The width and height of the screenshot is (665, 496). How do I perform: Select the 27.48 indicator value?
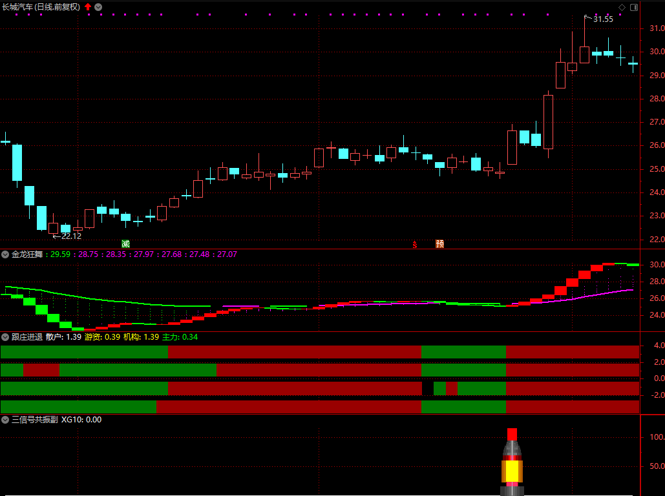tap(199, 254)
